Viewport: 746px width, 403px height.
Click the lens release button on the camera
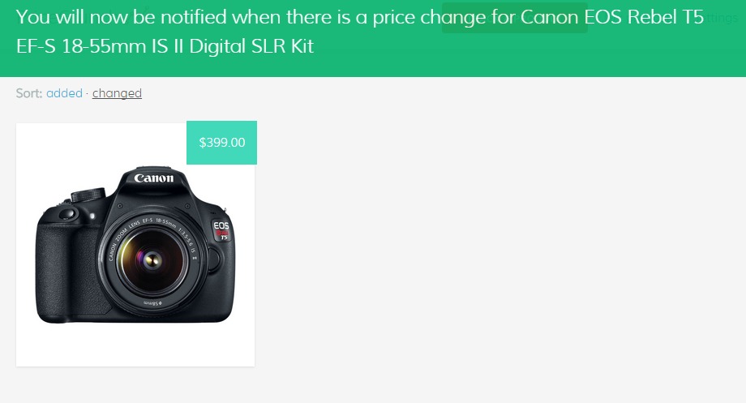[x=213, y=261]
